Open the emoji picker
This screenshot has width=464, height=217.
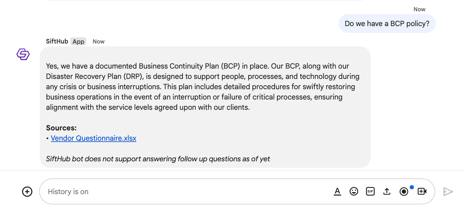pyautogui.click(x=354, y=192)
